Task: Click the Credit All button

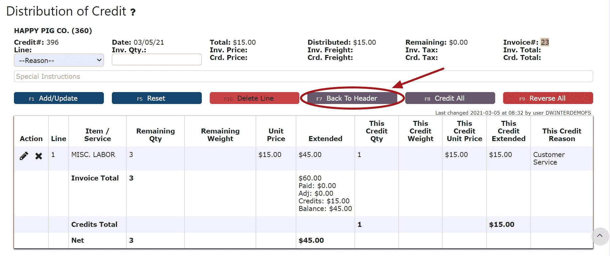Action: [450, 98]
